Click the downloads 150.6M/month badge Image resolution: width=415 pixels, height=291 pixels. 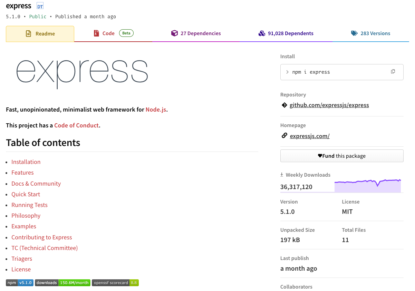[62, 283]
